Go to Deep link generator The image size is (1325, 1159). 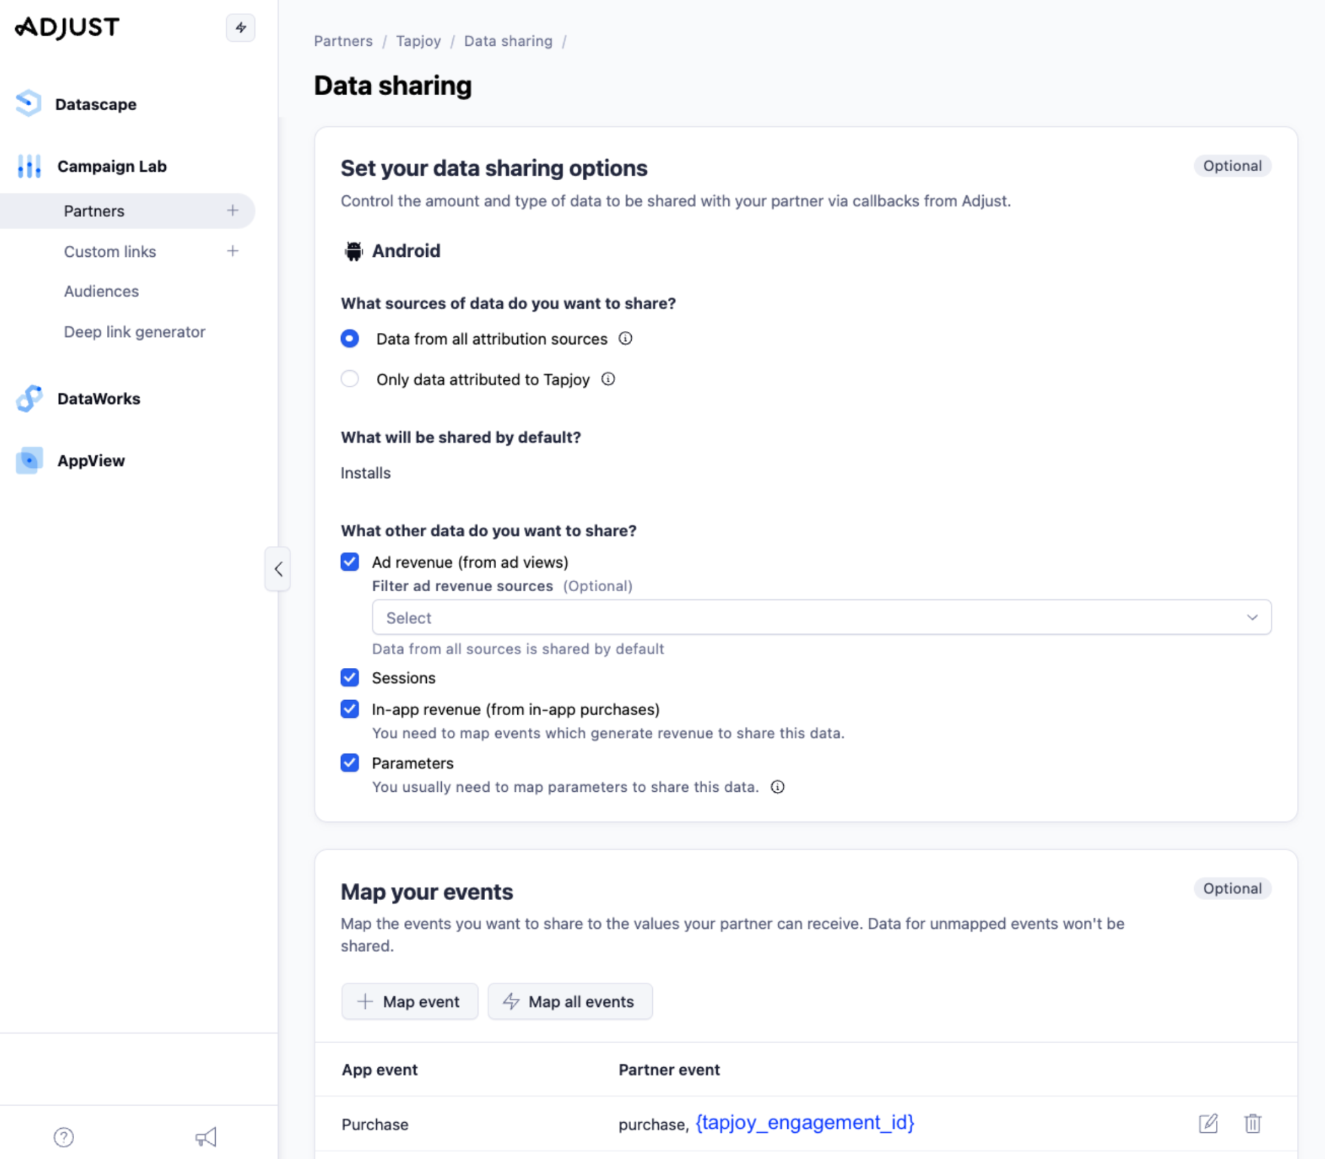(134, 332)
